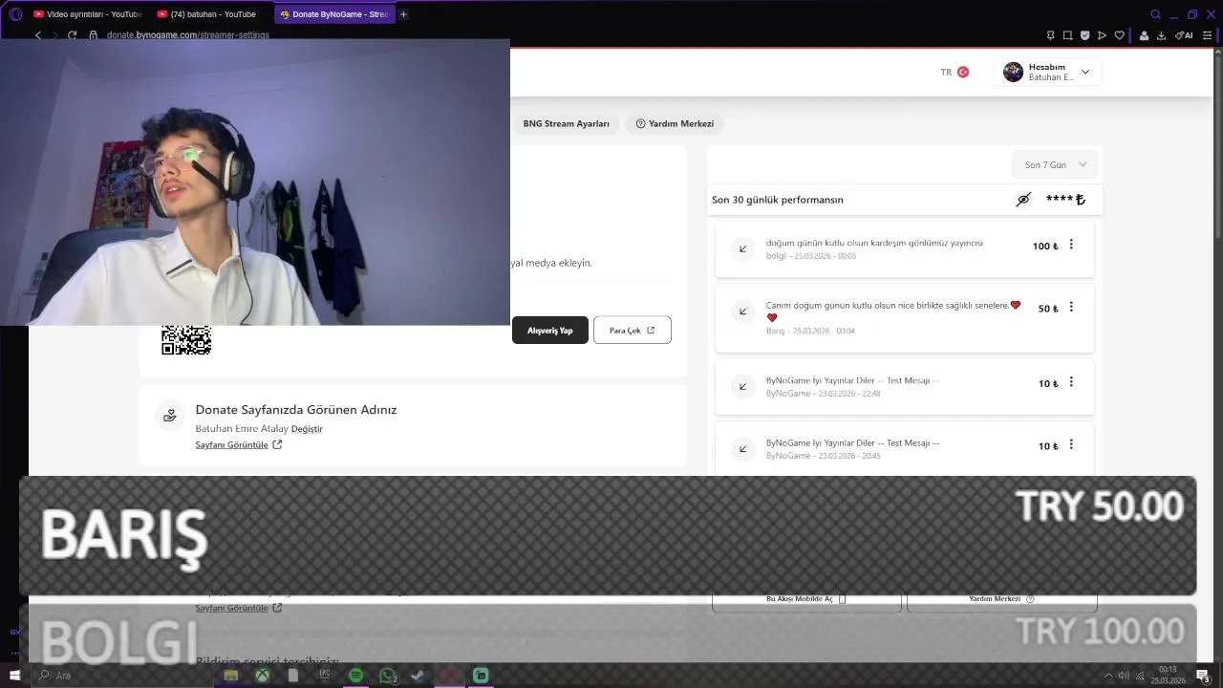The image size is (1223, 688).
Task: Open browser tab search icon
Action: 1155,14
